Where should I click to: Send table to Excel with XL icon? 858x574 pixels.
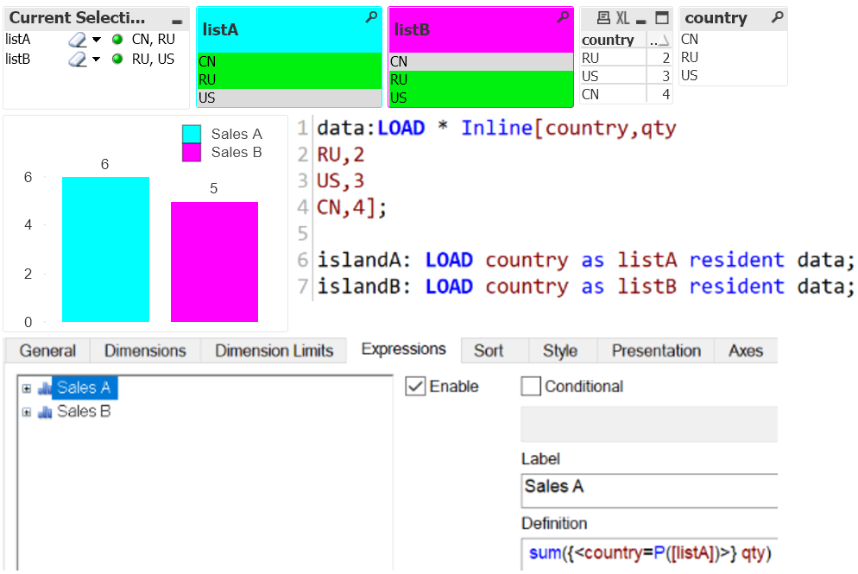coord(623,18)
